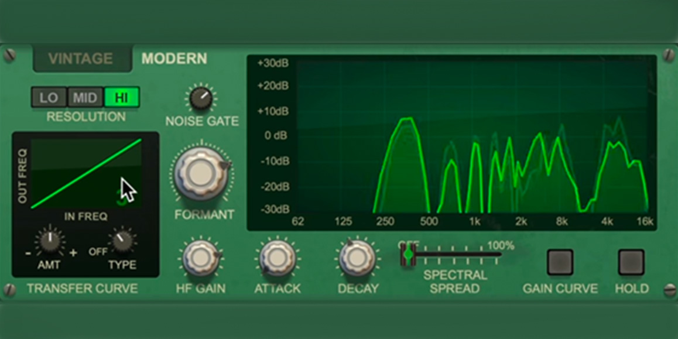Image resolution: width=678 pixels, height=339 pixels.
Task: Click the 100% end of Spectral Spread
Action: pos(499,255)
